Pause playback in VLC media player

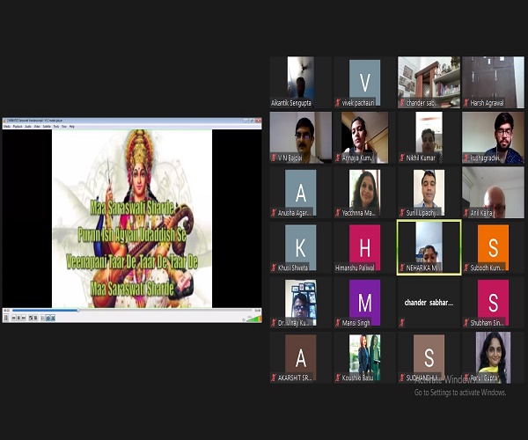[x=6, y=318]
